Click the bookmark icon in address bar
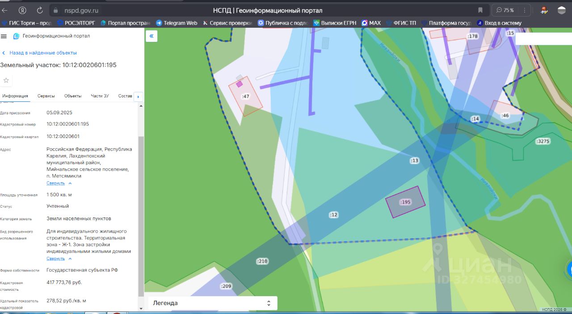This screenshot has height=314, width=572. [x=480, y=10]
